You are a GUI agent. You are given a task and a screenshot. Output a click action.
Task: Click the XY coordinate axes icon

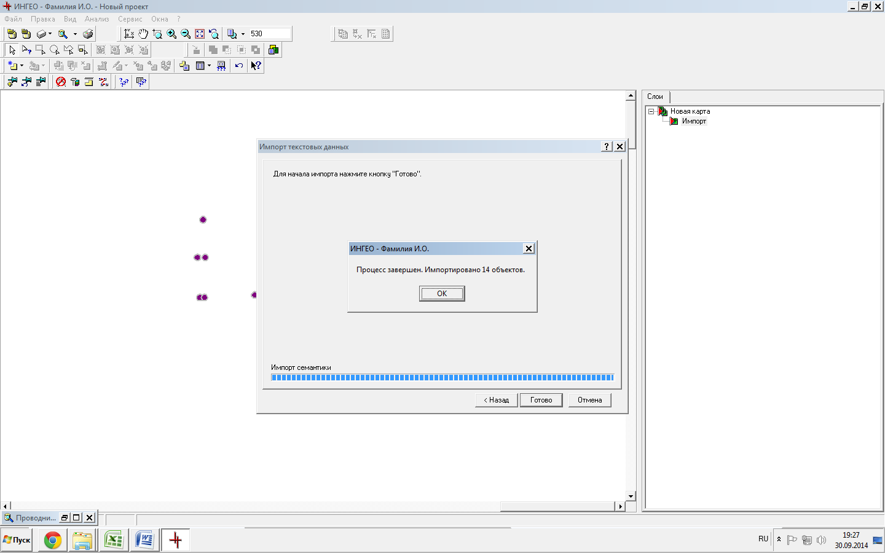pos(129,34)
